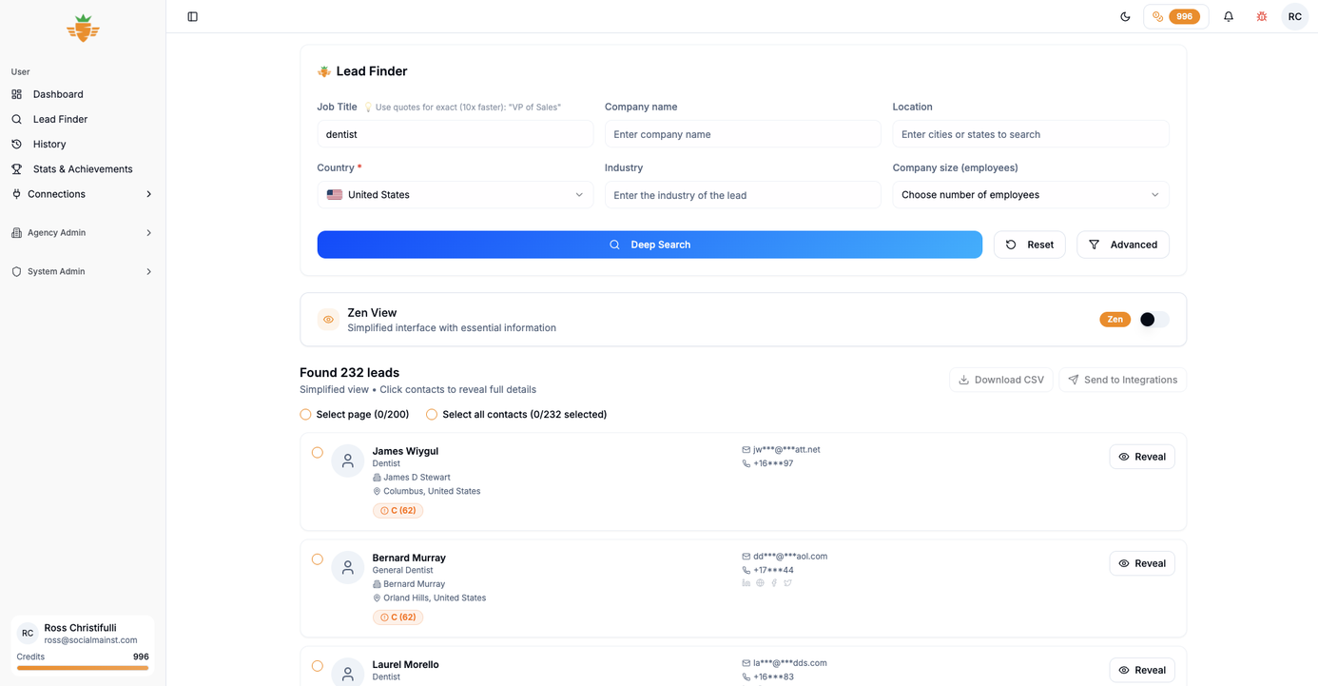Click the orange credits progress bar
The width and height of the screenshot is (1318, 686).
[x=82, y=669]
